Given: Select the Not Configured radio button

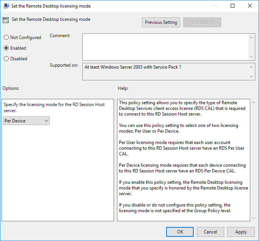Looking at the screenshot, I should click(x=6, y=38).
